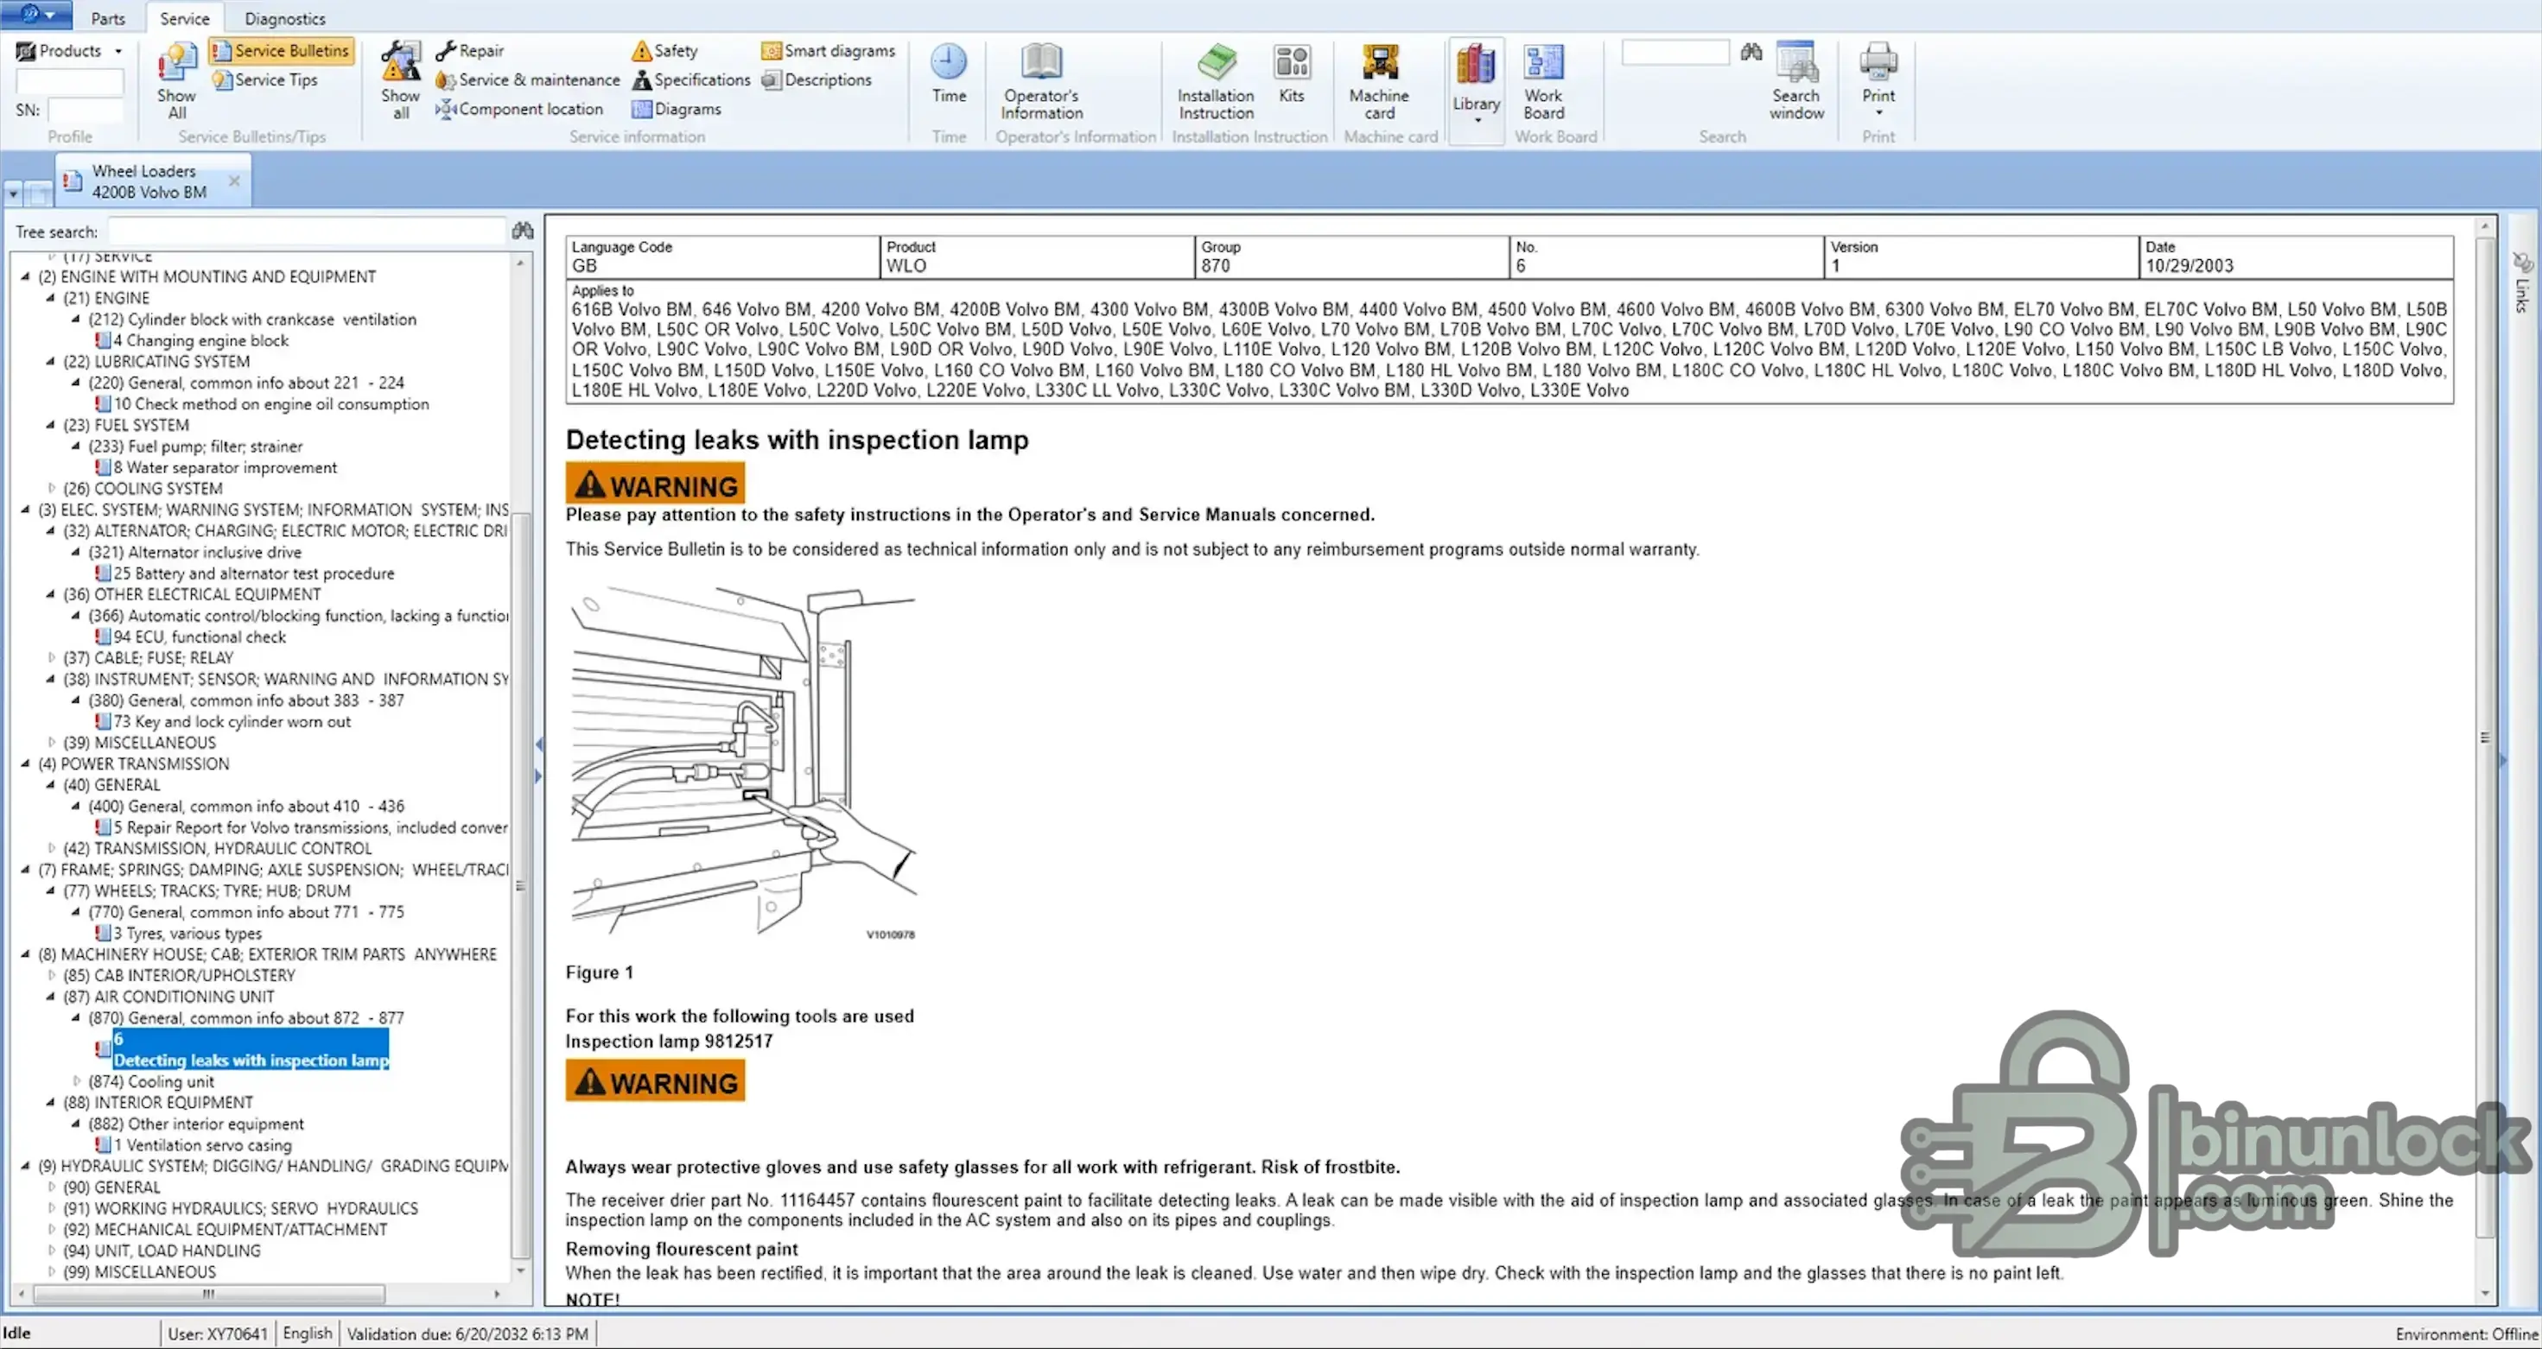The width and height of the screenshot is (2542, 1349).
Task: Switch to the Parts tab
Action: (107, 18)
